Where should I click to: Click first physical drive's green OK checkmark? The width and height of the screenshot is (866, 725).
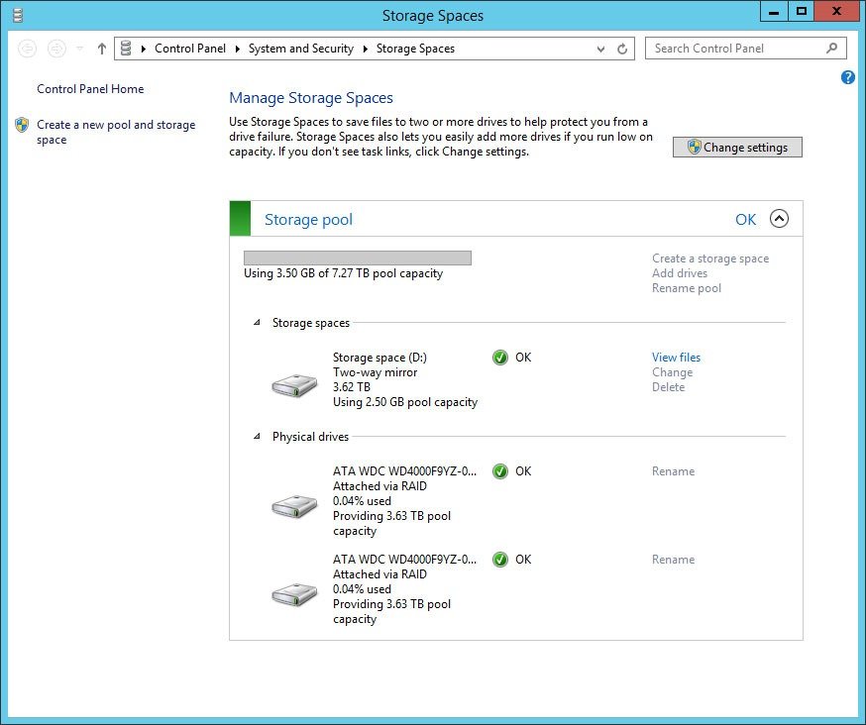tap(500, 471)
